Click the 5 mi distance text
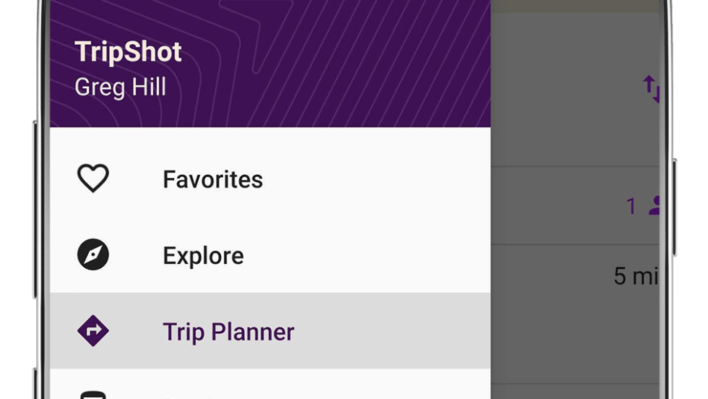Viewport: 708px width, 399px height. 636,275
